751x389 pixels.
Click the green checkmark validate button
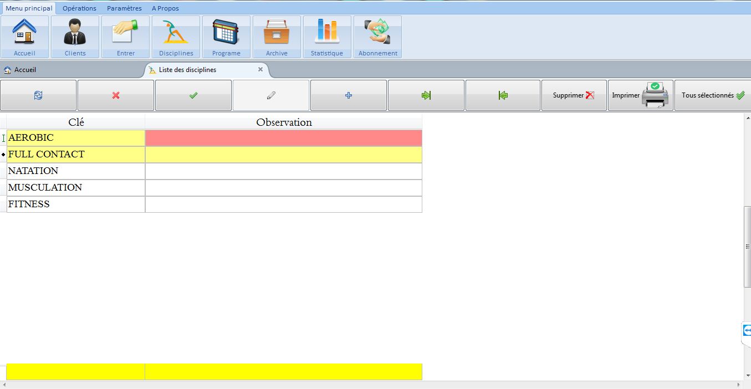tap(193, 95)
